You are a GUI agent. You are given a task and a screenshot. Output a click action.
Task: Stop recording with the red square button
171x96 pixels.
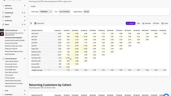click(x=2, y=34)
